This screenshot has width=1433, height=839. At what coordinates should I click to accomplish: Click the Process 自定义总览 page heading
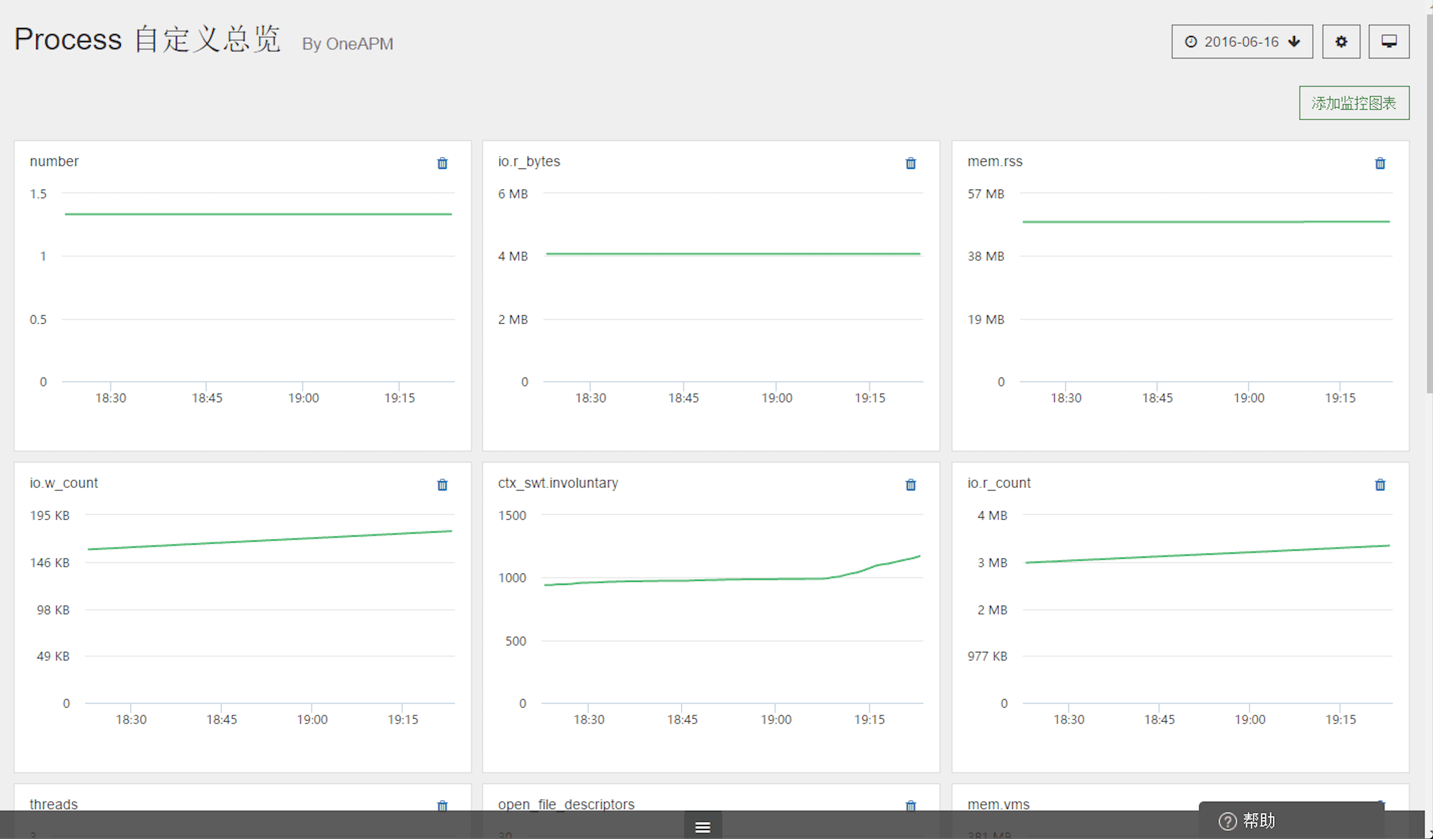pos(147,39)
